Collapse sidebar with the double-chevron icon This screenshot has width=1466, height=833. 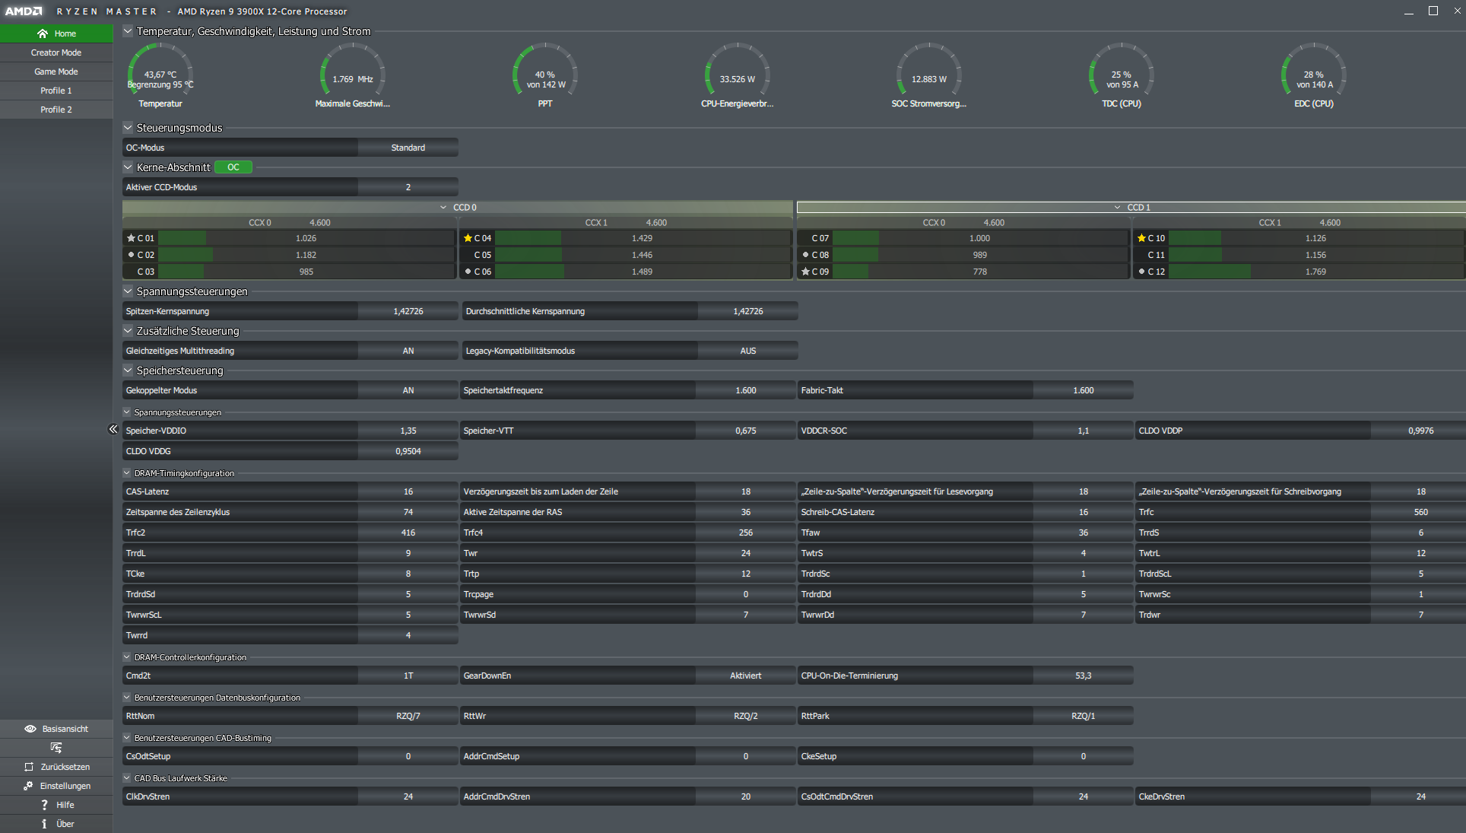(x=113, y=429)
